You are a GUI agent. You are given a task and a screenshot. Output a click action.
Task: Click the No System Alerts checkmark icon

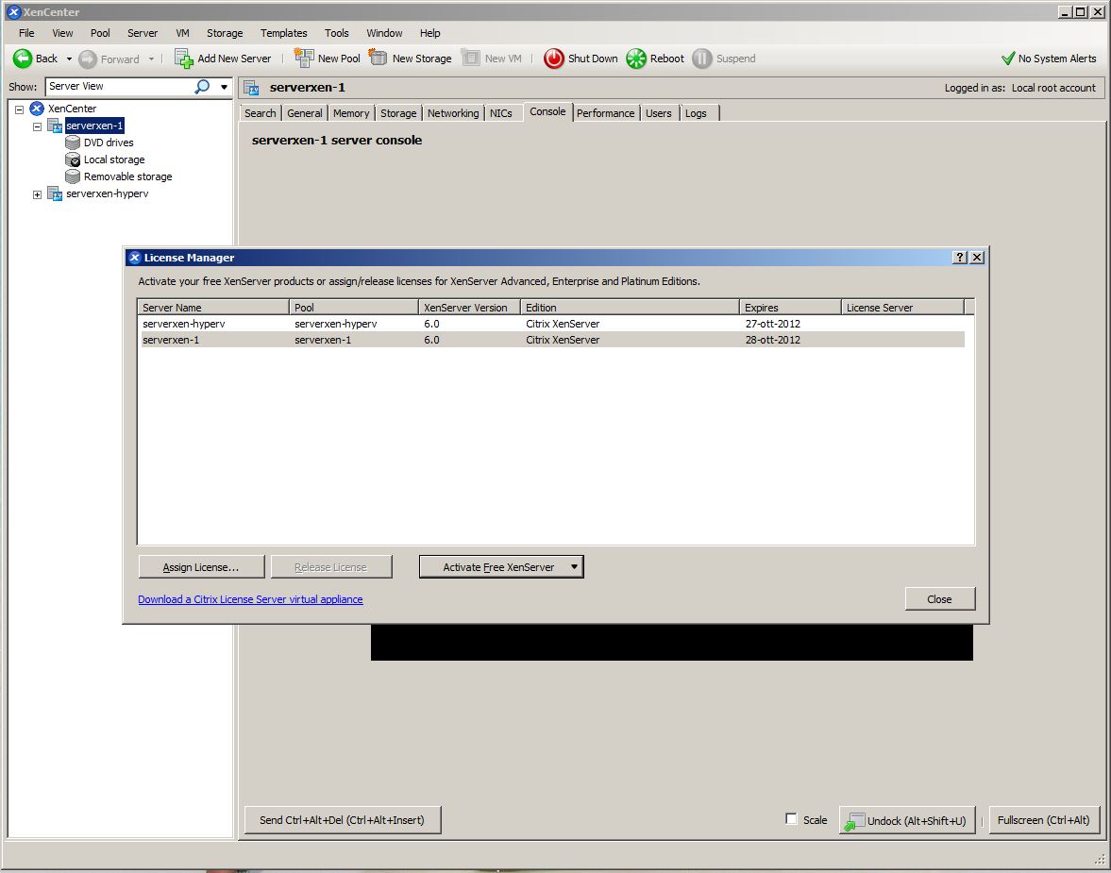(x=1007, y=59)
